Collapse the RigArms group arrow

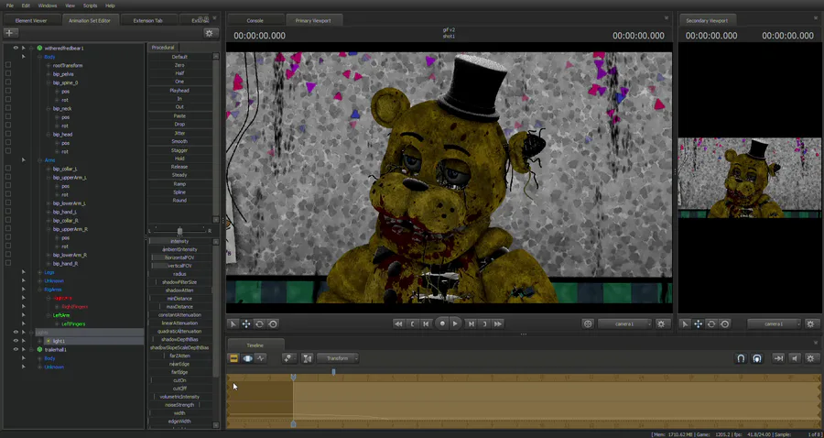[x=24, y=290]
